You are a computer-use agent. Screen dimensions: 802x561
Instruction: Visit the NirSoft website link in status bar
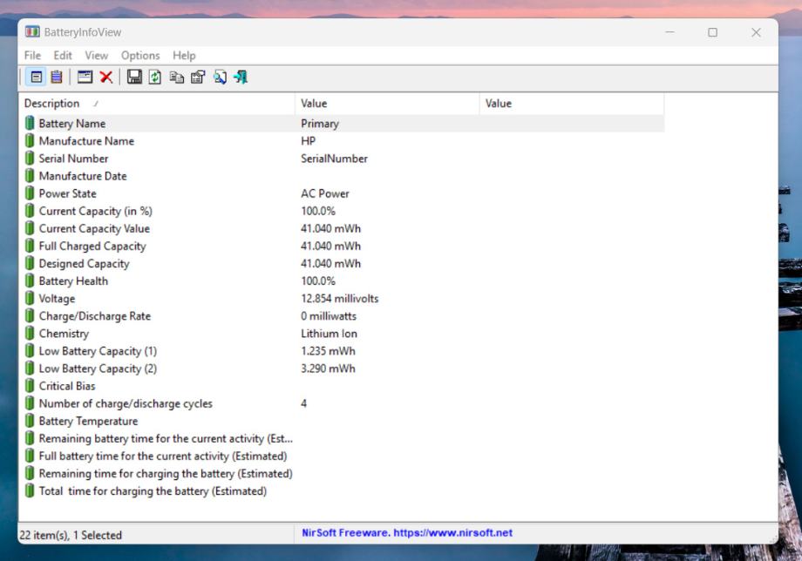407,533
